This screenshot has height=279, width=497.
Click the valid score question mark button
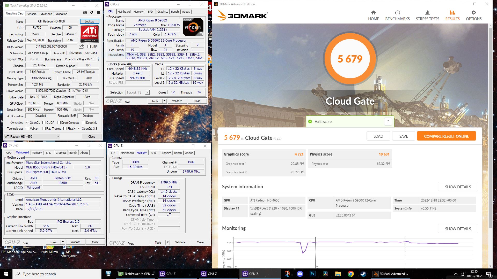388,122
